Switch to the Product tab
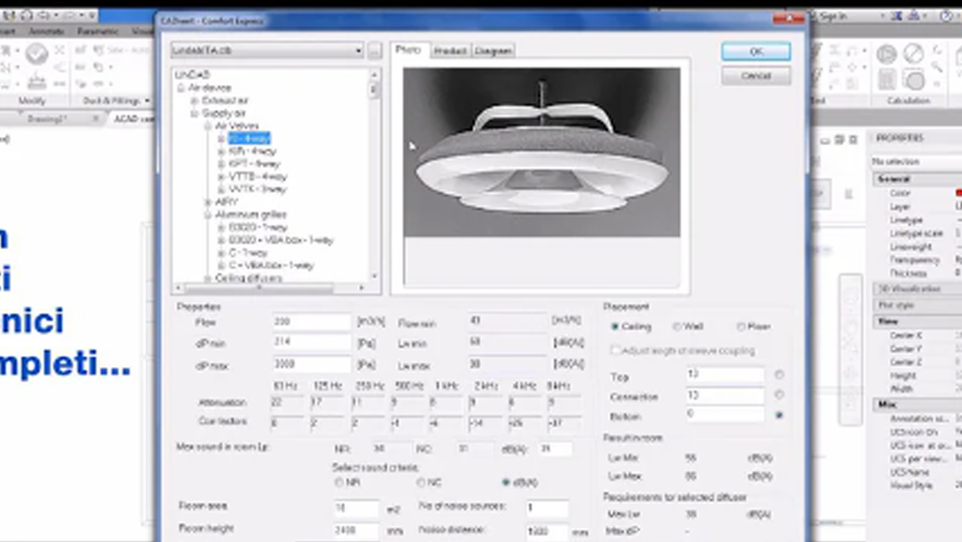 tap(450, 51)
